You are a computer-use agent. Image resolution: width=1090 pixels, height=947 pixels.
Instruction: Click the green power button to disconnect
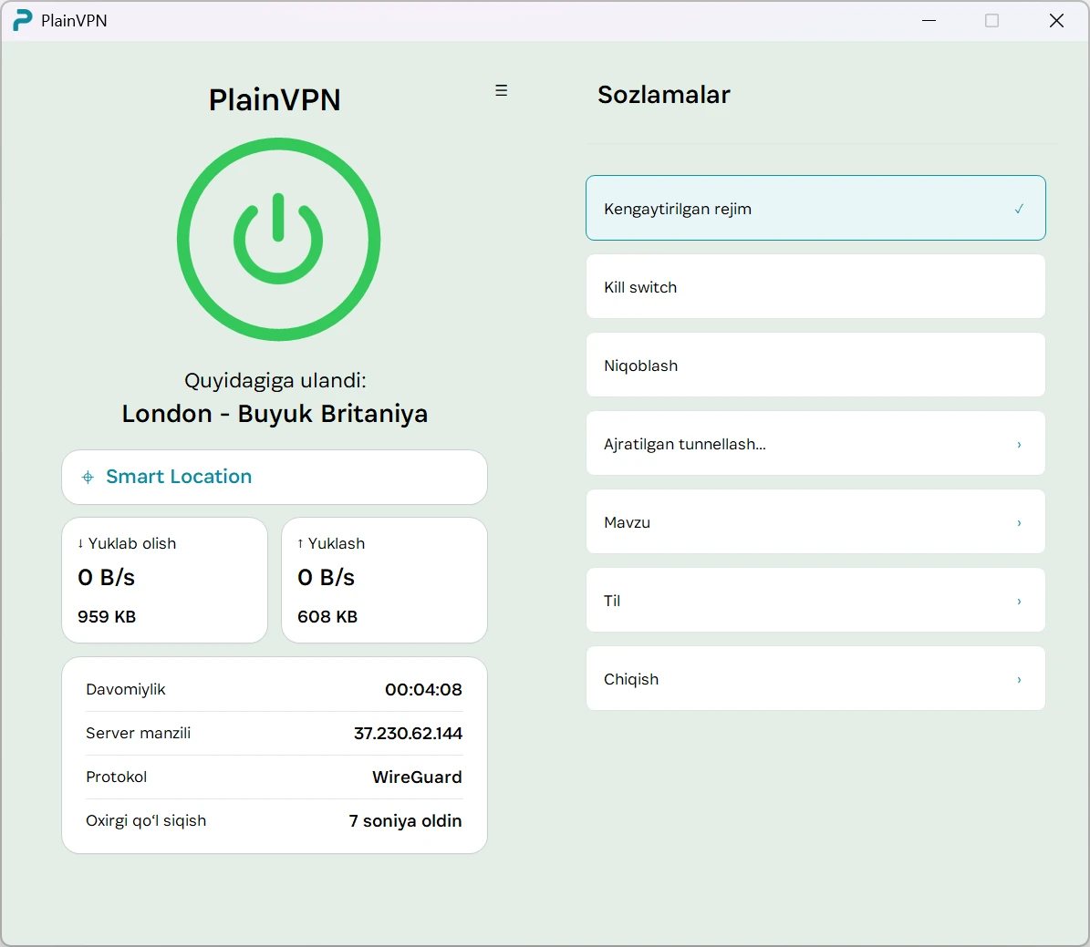coord(278,239)
